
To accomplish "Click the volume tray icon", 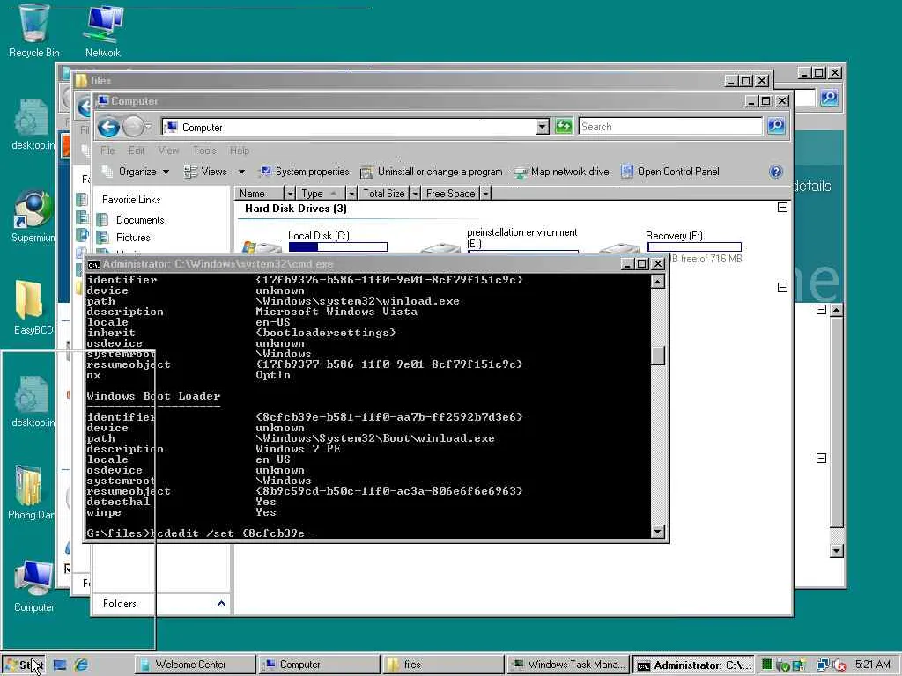I will (839, 665).
